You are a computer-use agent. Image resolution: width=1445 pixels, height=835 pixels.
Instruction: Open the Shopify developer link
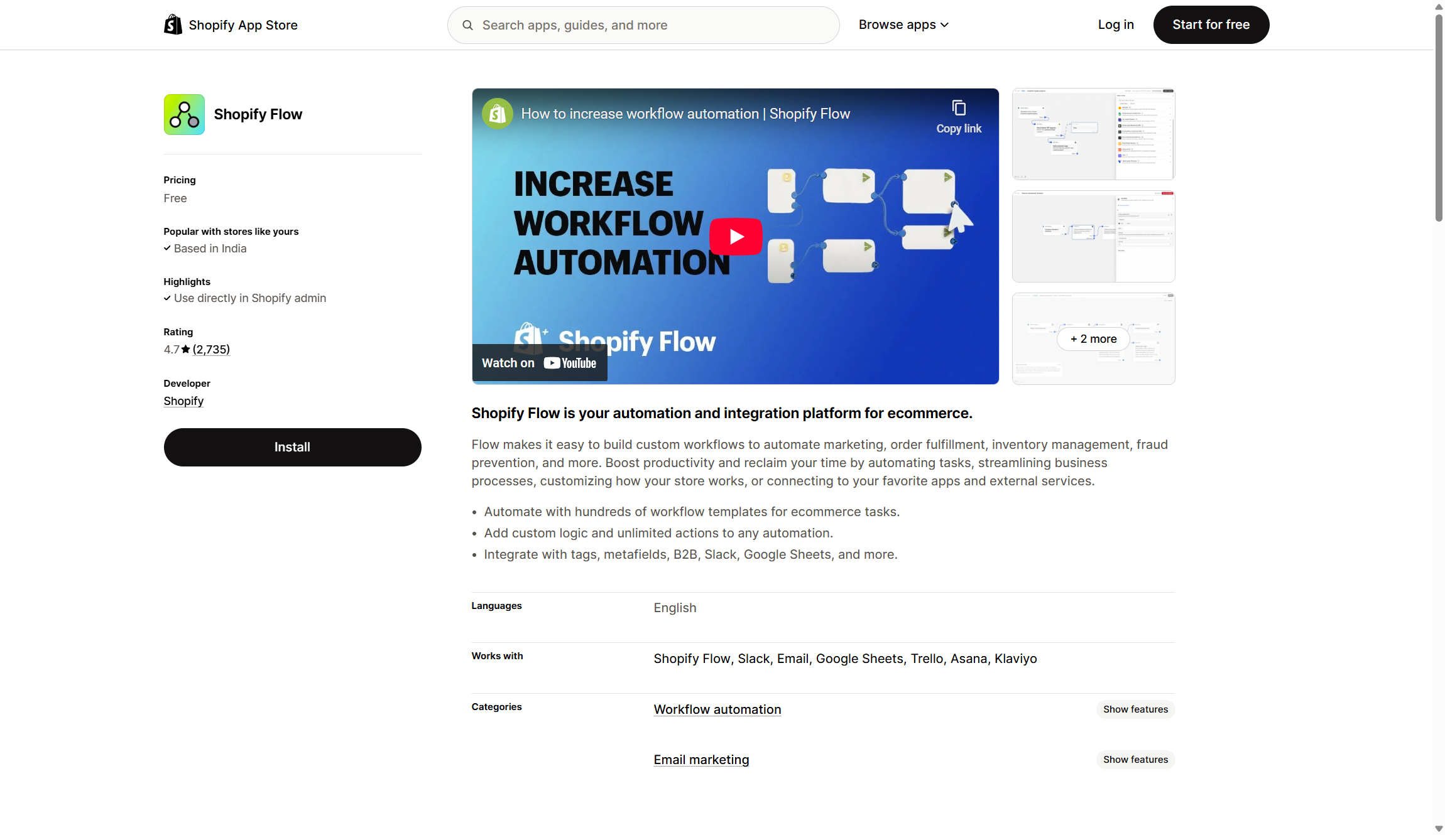pos(183,401)
